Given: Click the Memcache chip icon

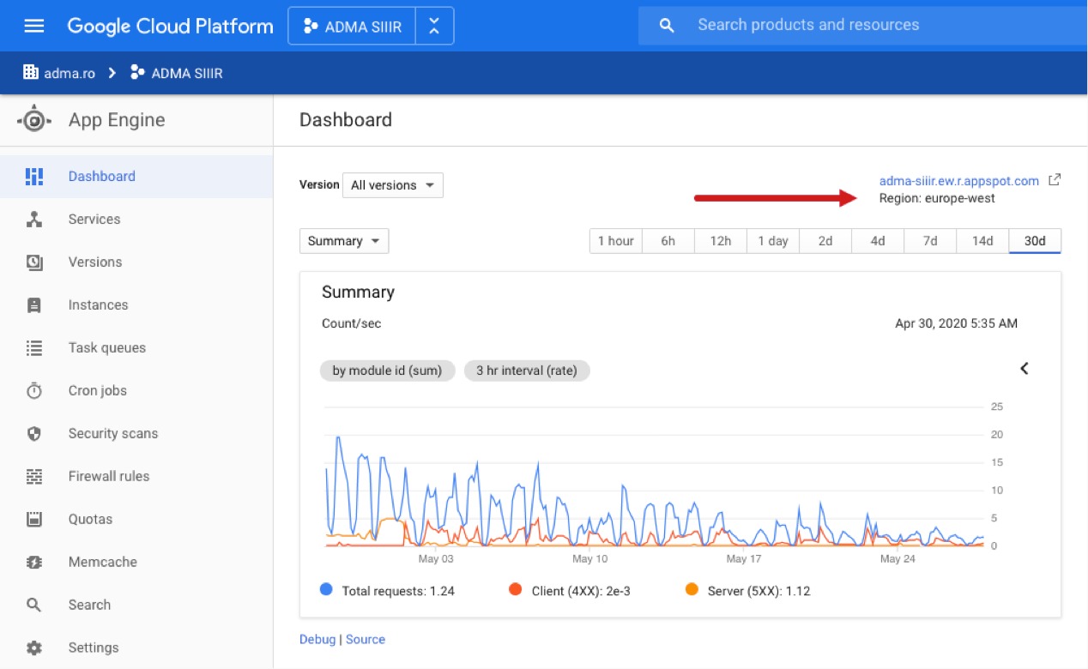Looking at the screenshot, I should [34, 563].
